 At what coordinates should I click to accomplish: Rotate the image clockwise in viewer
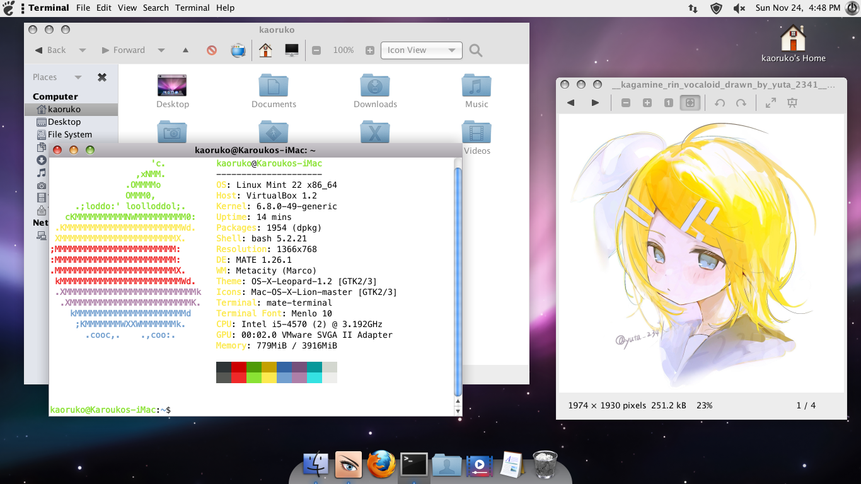741,103
